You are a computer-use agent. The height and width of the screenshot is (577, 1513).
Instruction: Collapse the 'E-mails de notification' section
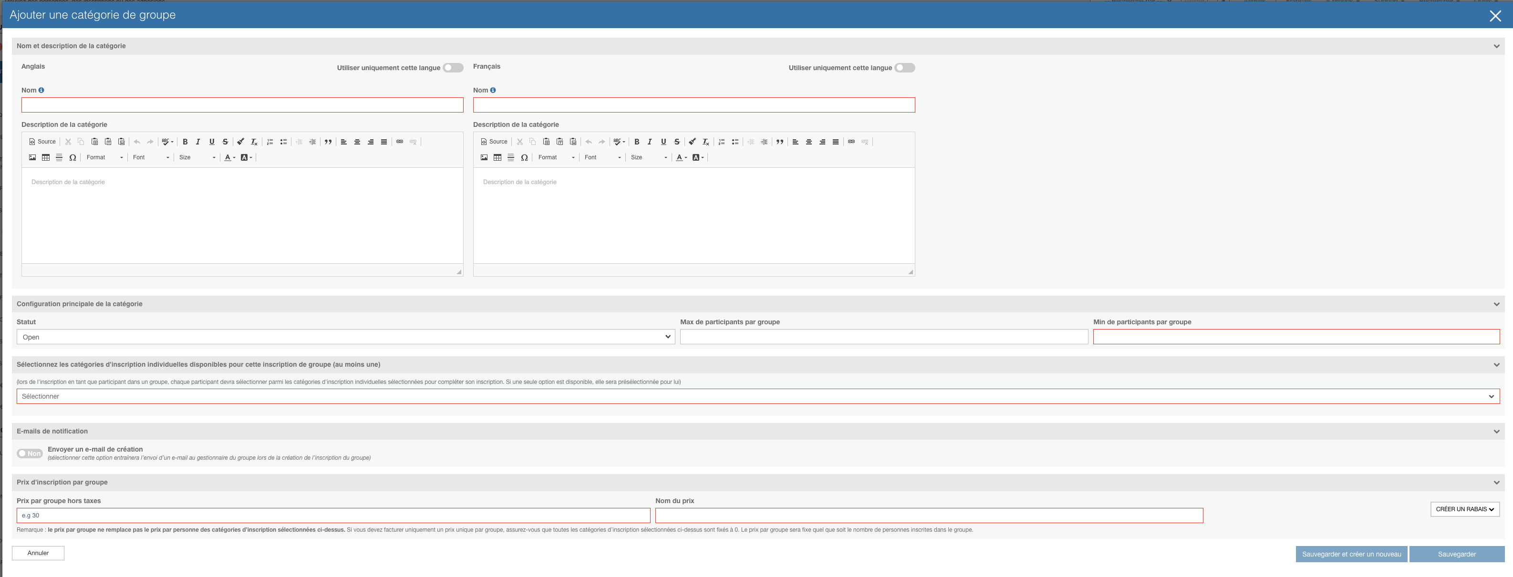[1496, 432]
